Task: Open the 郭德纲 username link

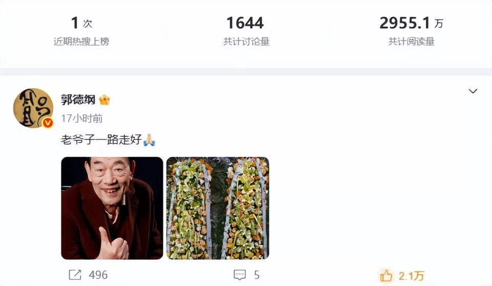Action: (78, 100)
